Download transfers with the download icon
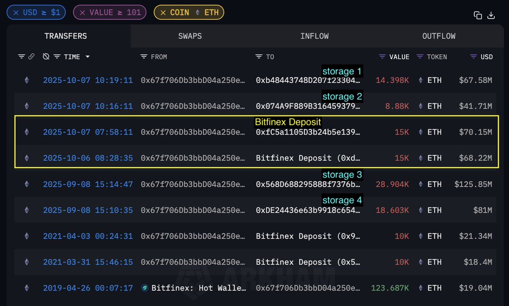Image resolution: width=509 pixels, height=306 pixels. point(491,15)
